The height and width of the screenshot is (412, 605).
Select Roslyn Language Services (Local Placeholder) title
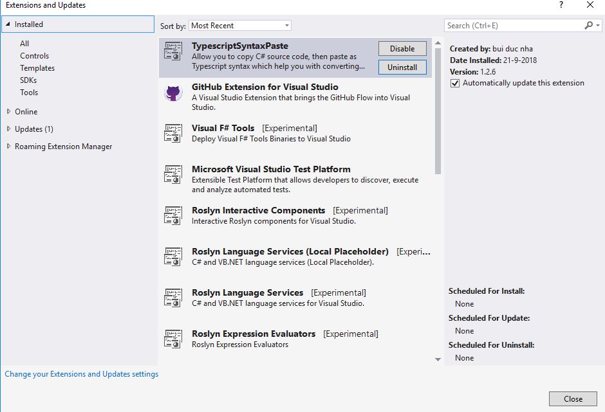(x=290, y=252)
